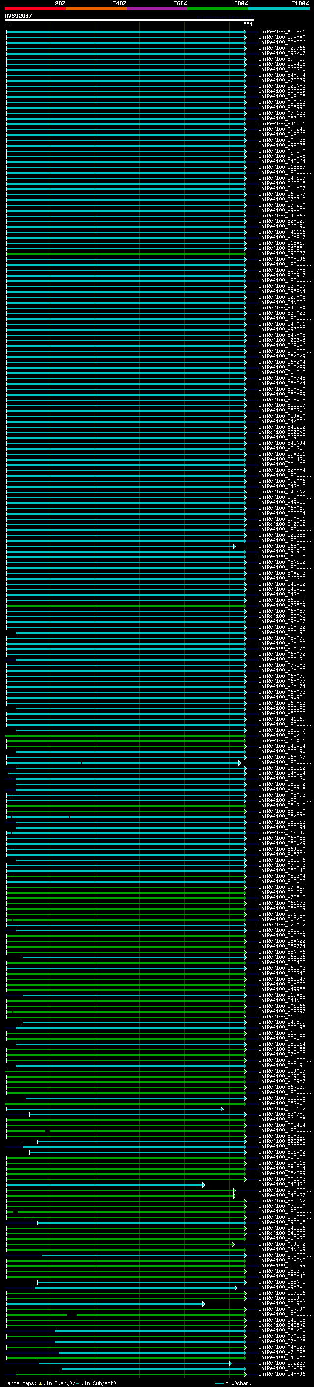Select label UniRef100_B9W9B1

(281, 697)
